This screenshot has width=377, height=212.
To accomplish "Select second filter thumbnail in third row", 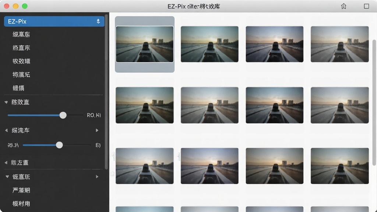I will [x=209, y=166].
